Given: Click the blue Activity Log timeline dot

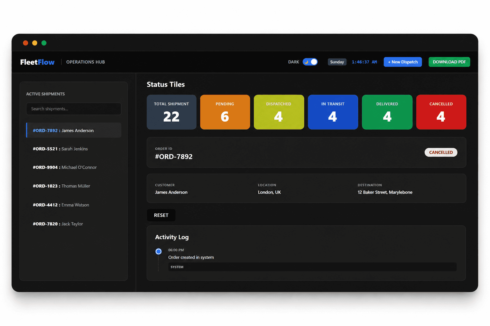Looking at the screenshot, I should [x=159, y=252].
